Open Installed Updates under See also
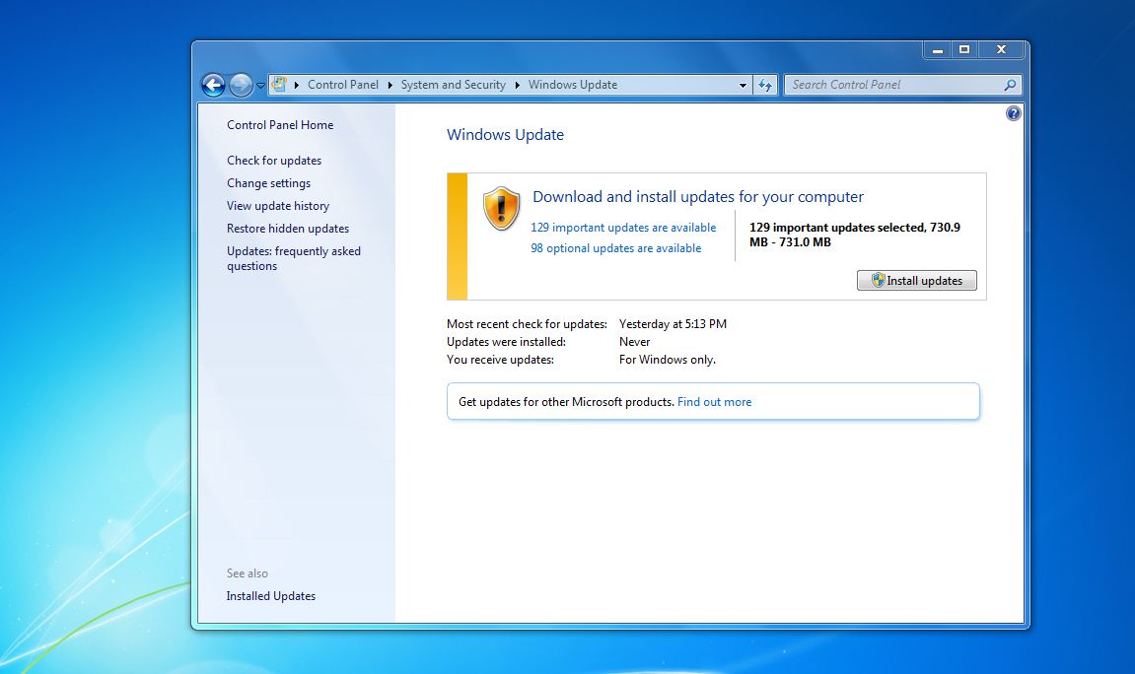The width and height of the screenshot is (1135, 674). (270, 595)
